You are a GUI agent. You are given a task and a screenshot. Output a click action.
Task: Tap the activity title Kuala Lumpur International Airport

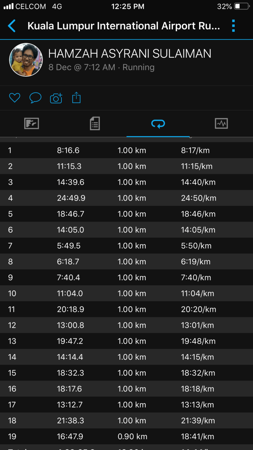pos(123,26)
